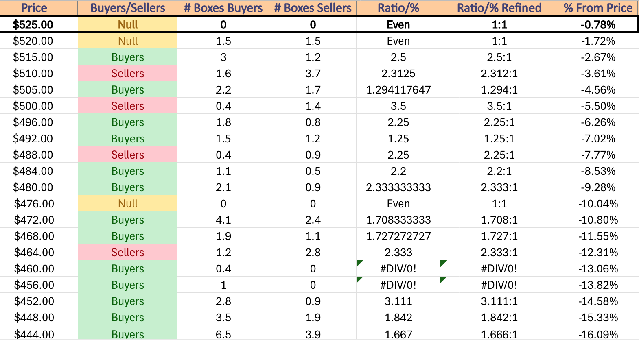Click the Null cell in $476.00 row
Viewport: 639px width, 340px height.
click(x=127, y=203)
